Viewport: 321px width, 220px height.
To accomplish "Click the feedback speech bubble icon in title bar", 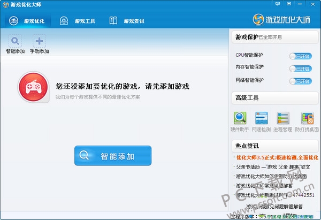I will point(278,4).
